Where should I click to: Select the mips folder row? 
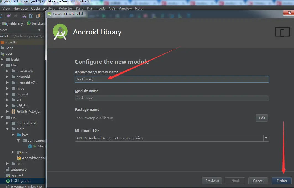[22, 88]
